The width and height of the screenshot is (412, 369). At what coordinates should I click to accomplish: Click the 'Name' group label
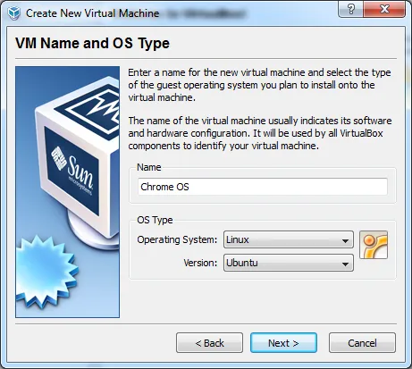[x=149, y=167]
